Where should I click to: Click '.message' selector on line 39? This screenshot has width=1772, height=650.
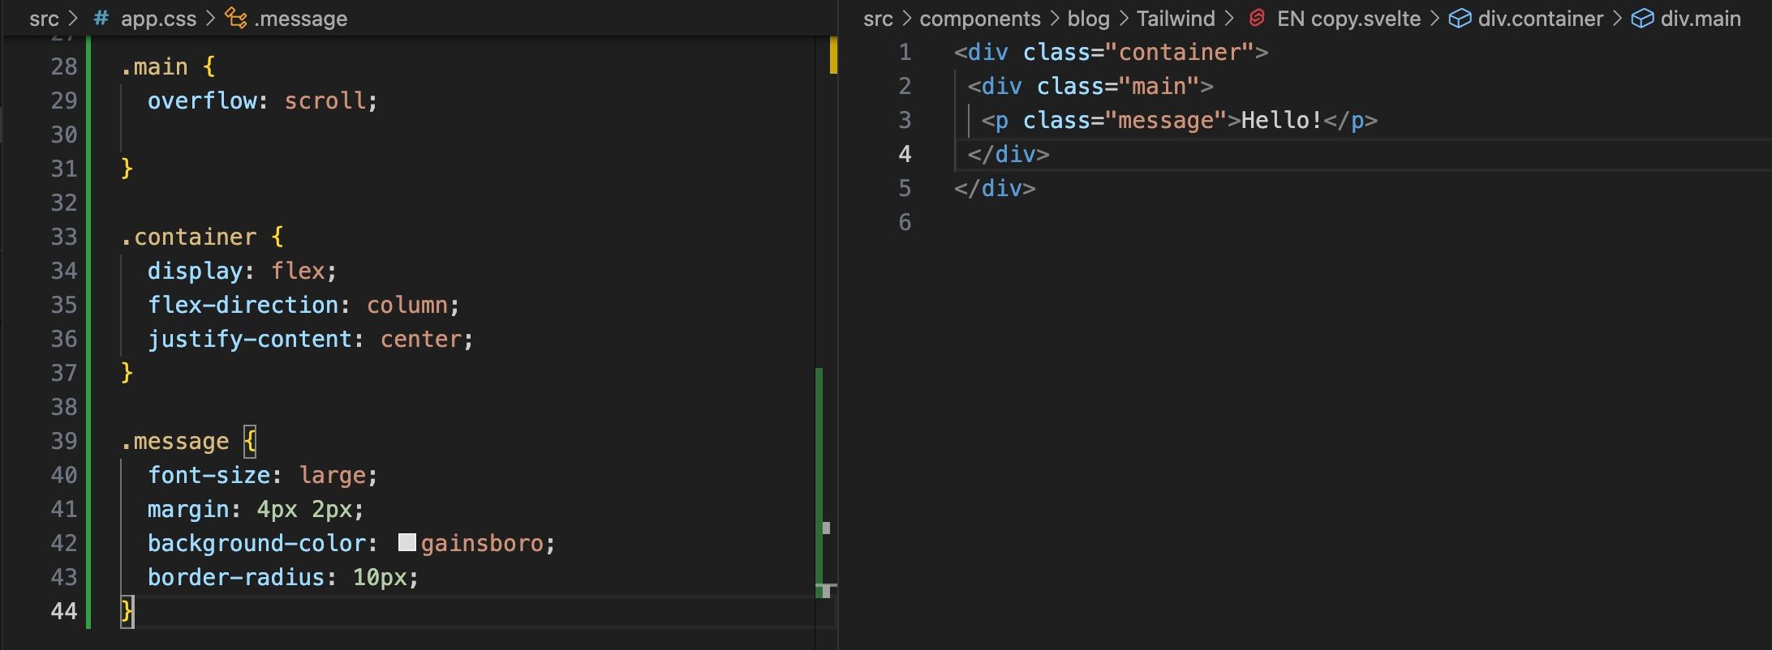click(x=174, y=441)
